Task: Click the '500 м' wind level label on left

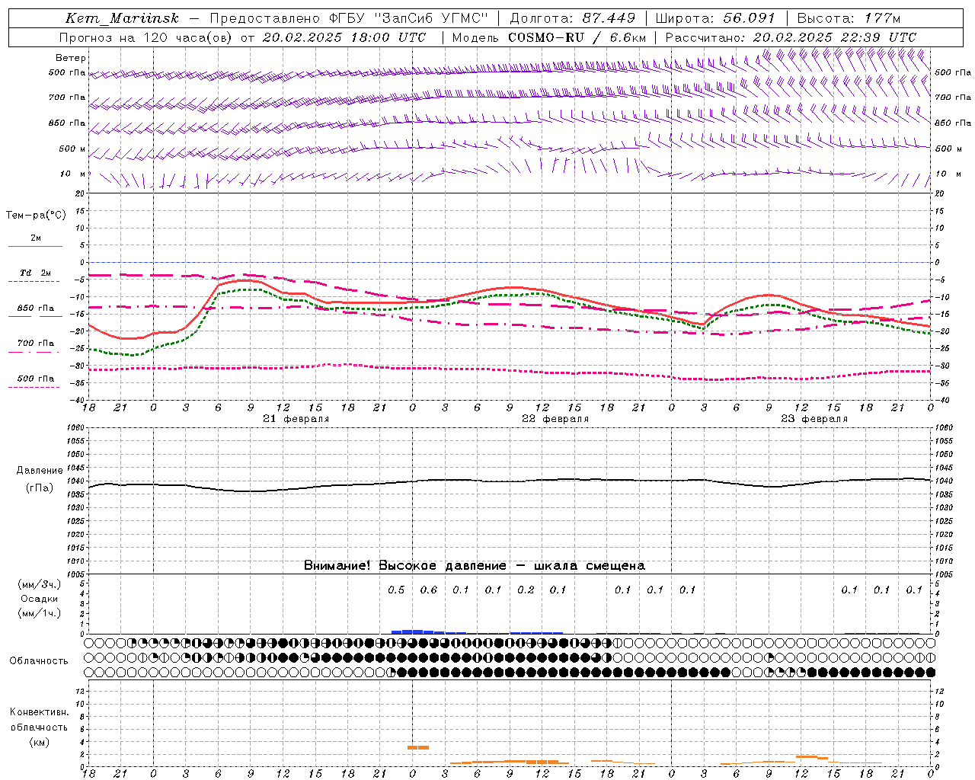Action: (x=72, y=149)
